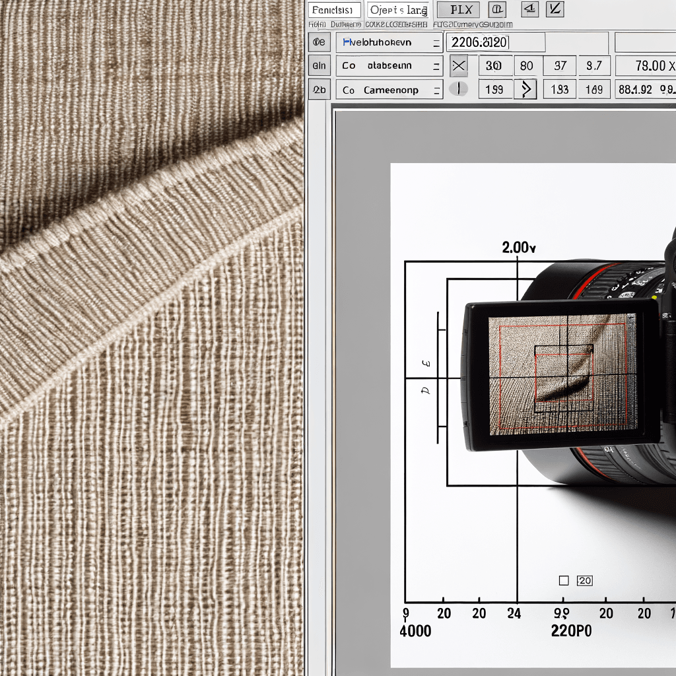Click the 78.00 X value field
This screenshot has height=676, width=676.
(646, 65)
